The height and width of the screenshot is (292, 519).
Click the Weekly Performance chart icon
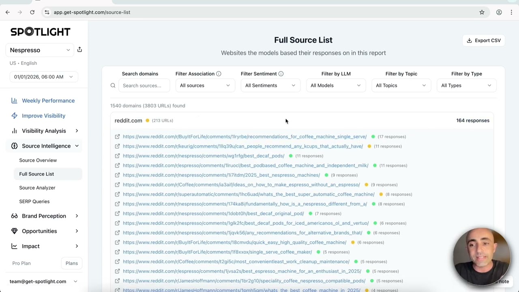click(x=14, y=101)
